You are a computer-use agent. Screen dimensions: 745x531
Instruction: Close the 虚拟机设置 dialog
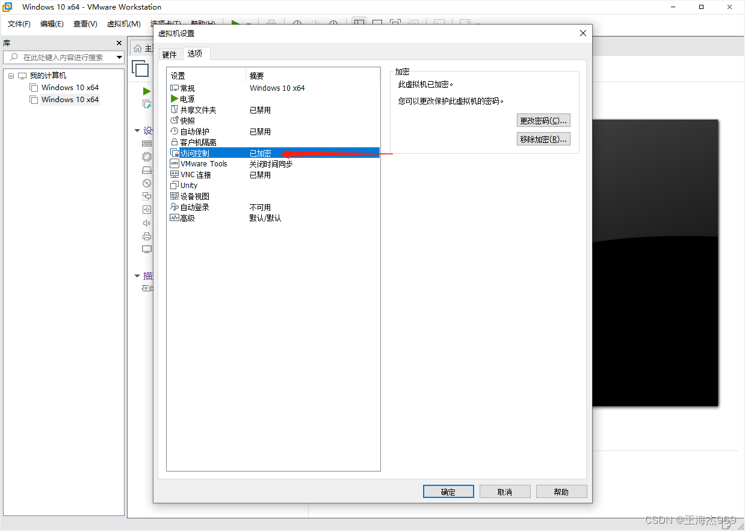coord(583,33)
